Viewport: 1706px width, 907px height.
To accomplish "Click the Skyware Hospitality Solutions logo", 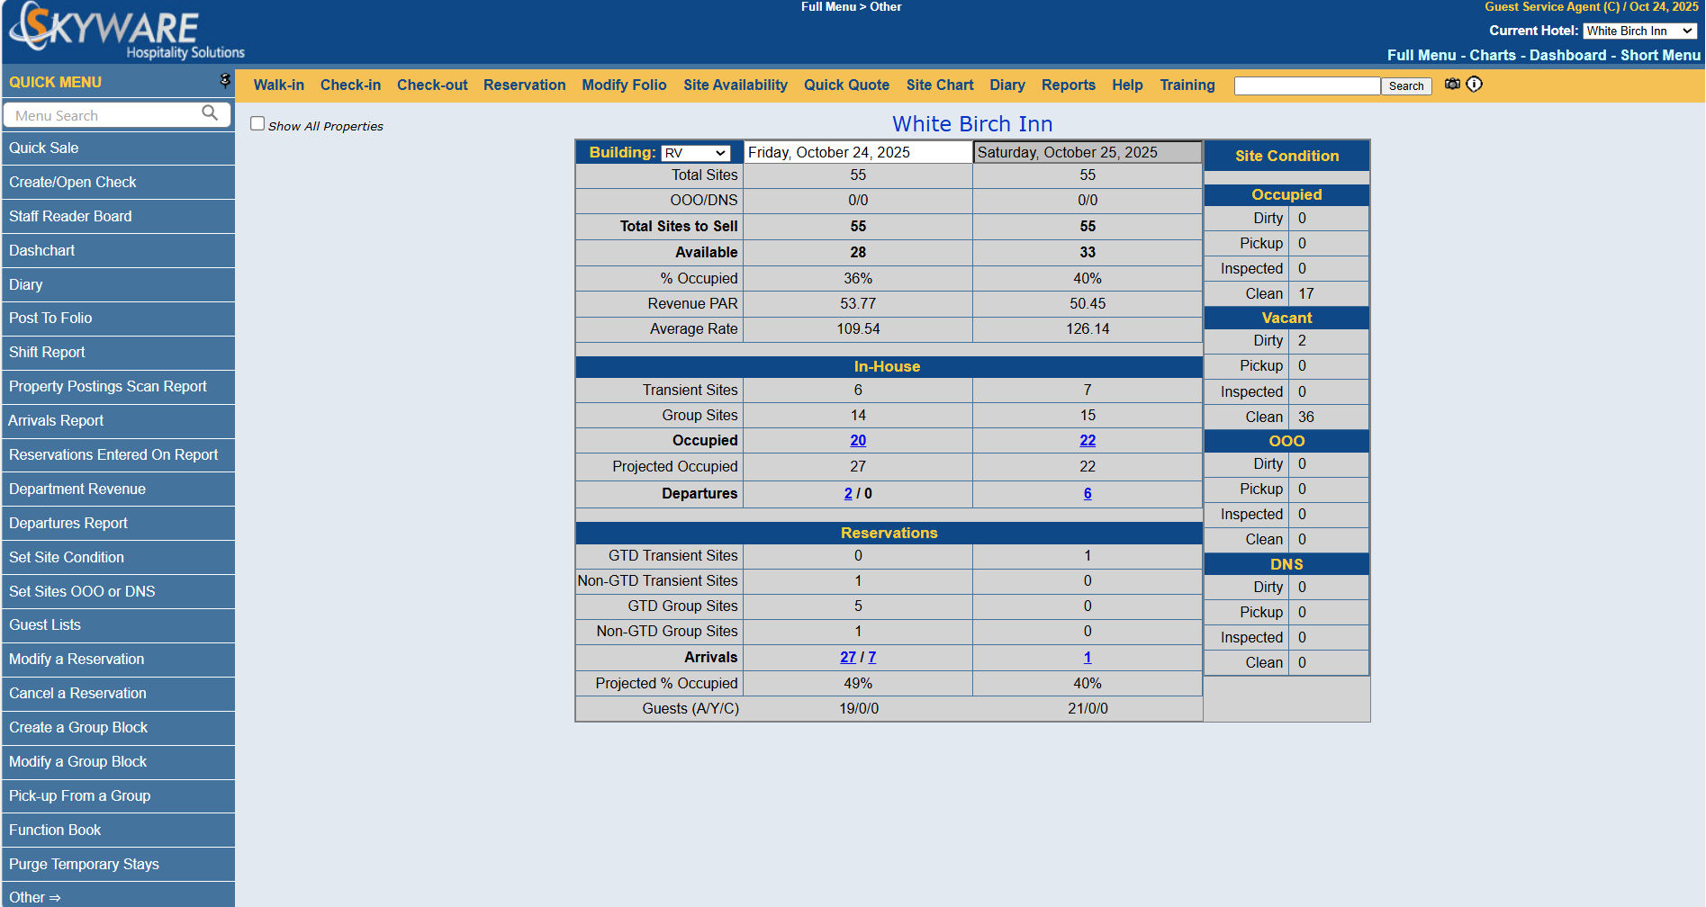I will click(126, 32).
